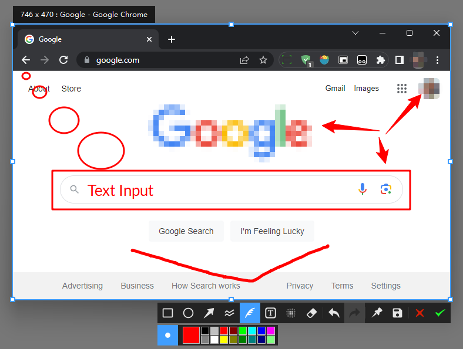The width and height of the screenshot is (463, 349).
Task: Select the arrow drawing tool
Action: coord(209,313)
